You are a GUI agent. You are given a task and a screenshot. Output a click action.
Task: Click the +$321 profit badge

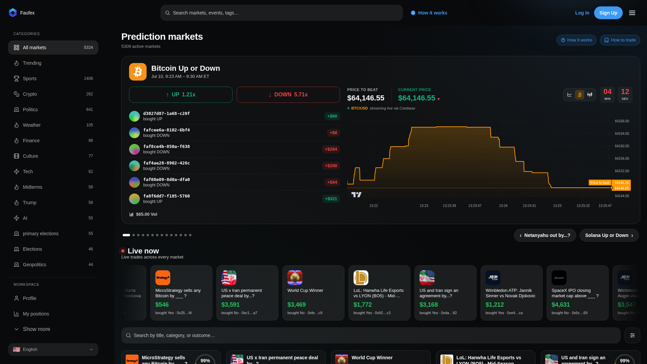pyautogui.click(x=331, y=199)
